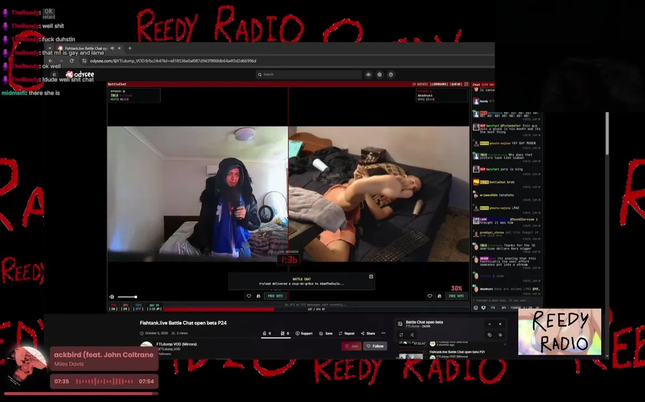Open the [LDRBOARD] tab
This screenshot has height=402, width=645.
(x=439, y=84)
